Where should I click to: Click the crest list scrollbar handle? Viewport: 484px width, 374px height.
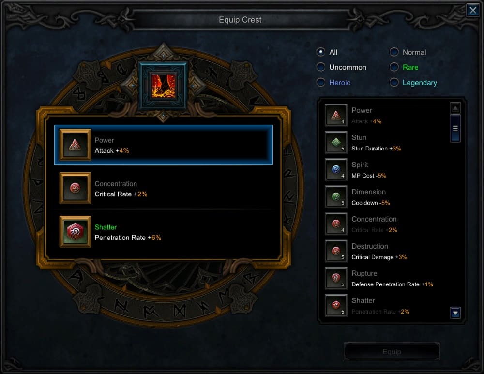coord(455,128)
